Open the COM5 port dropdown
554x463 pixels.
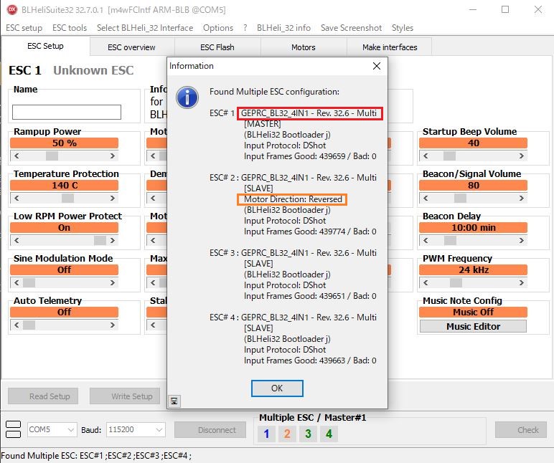[x=70, y=430]
